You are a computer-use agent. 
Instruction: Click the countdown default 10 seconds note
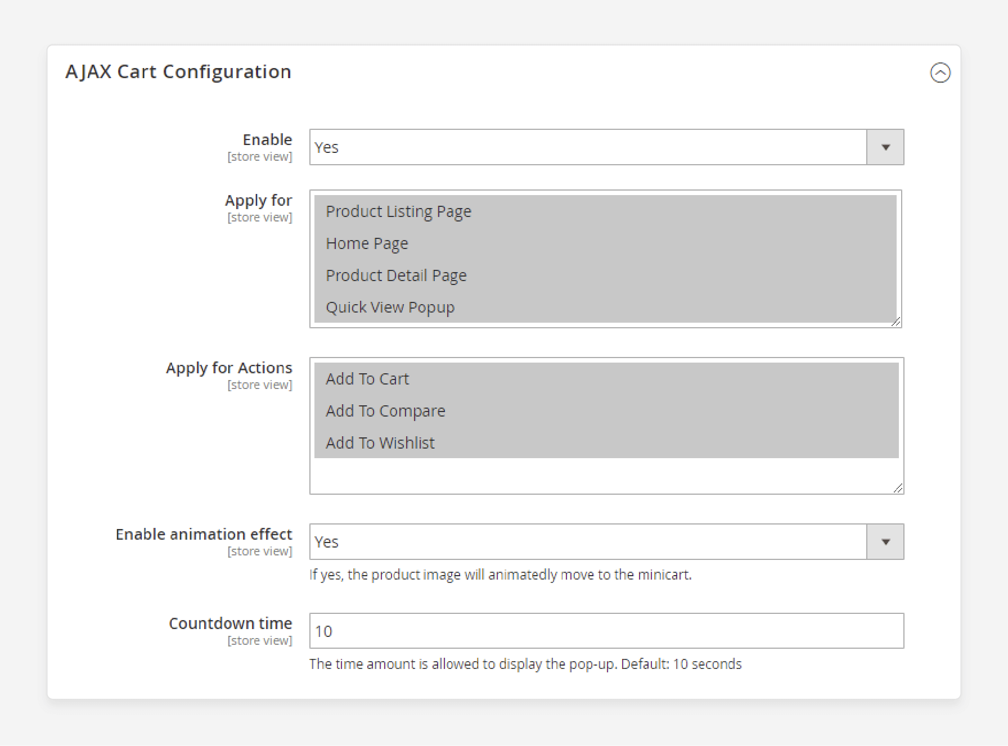pyautogui.click(x=525, y=664)
